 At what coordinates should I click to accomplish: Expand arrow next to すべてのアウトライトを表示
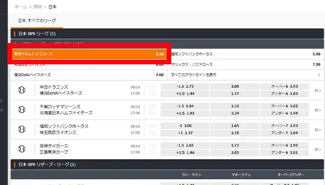point(319,75)
